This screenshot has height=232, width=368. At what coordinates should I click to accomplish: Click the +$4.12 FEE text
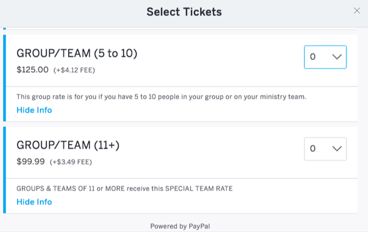pyautogui.click(x=74, y=70)
